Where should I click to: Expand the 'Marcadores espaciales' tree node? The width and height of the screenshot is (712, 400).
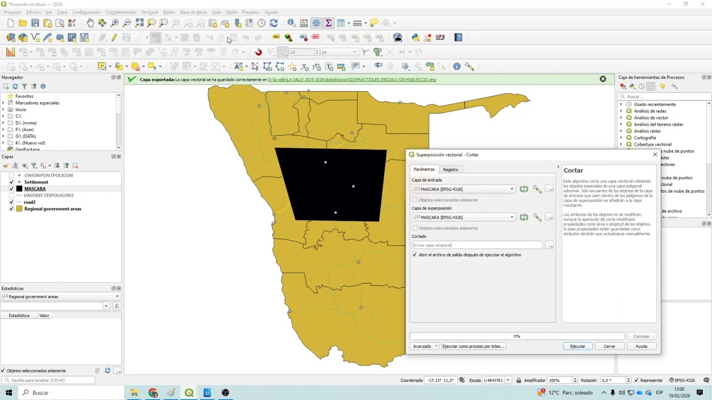(x=3, y=103)
